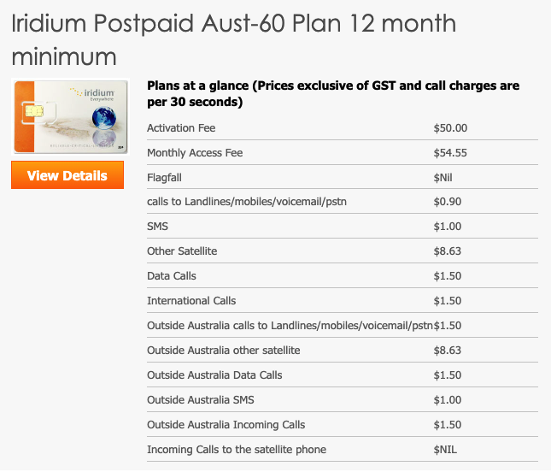Click the Iridium Postpaid Aust-60 Plan title
This screenshot has height=472, width=551.
[x=234, y=39]
